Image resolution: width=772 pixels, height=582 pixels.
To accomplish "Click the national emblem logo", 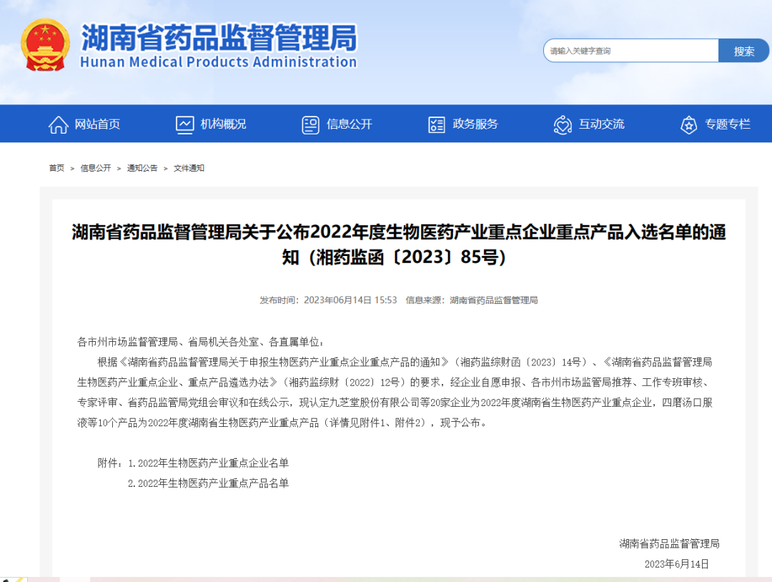I will click(45, 45).
